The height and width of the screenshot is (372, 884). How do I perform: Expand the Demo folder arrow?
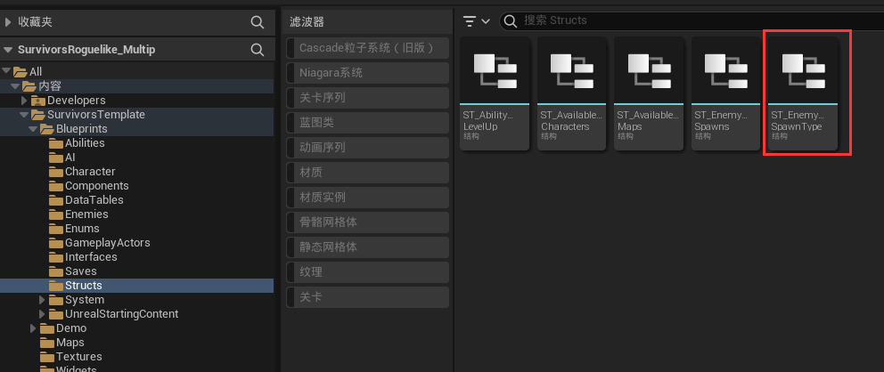point(33,328)
